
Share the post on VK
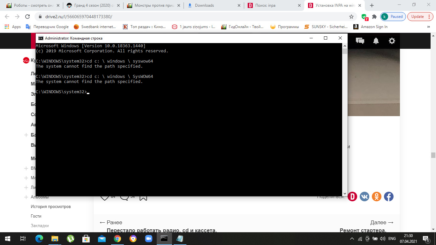[x=364, y=197]
